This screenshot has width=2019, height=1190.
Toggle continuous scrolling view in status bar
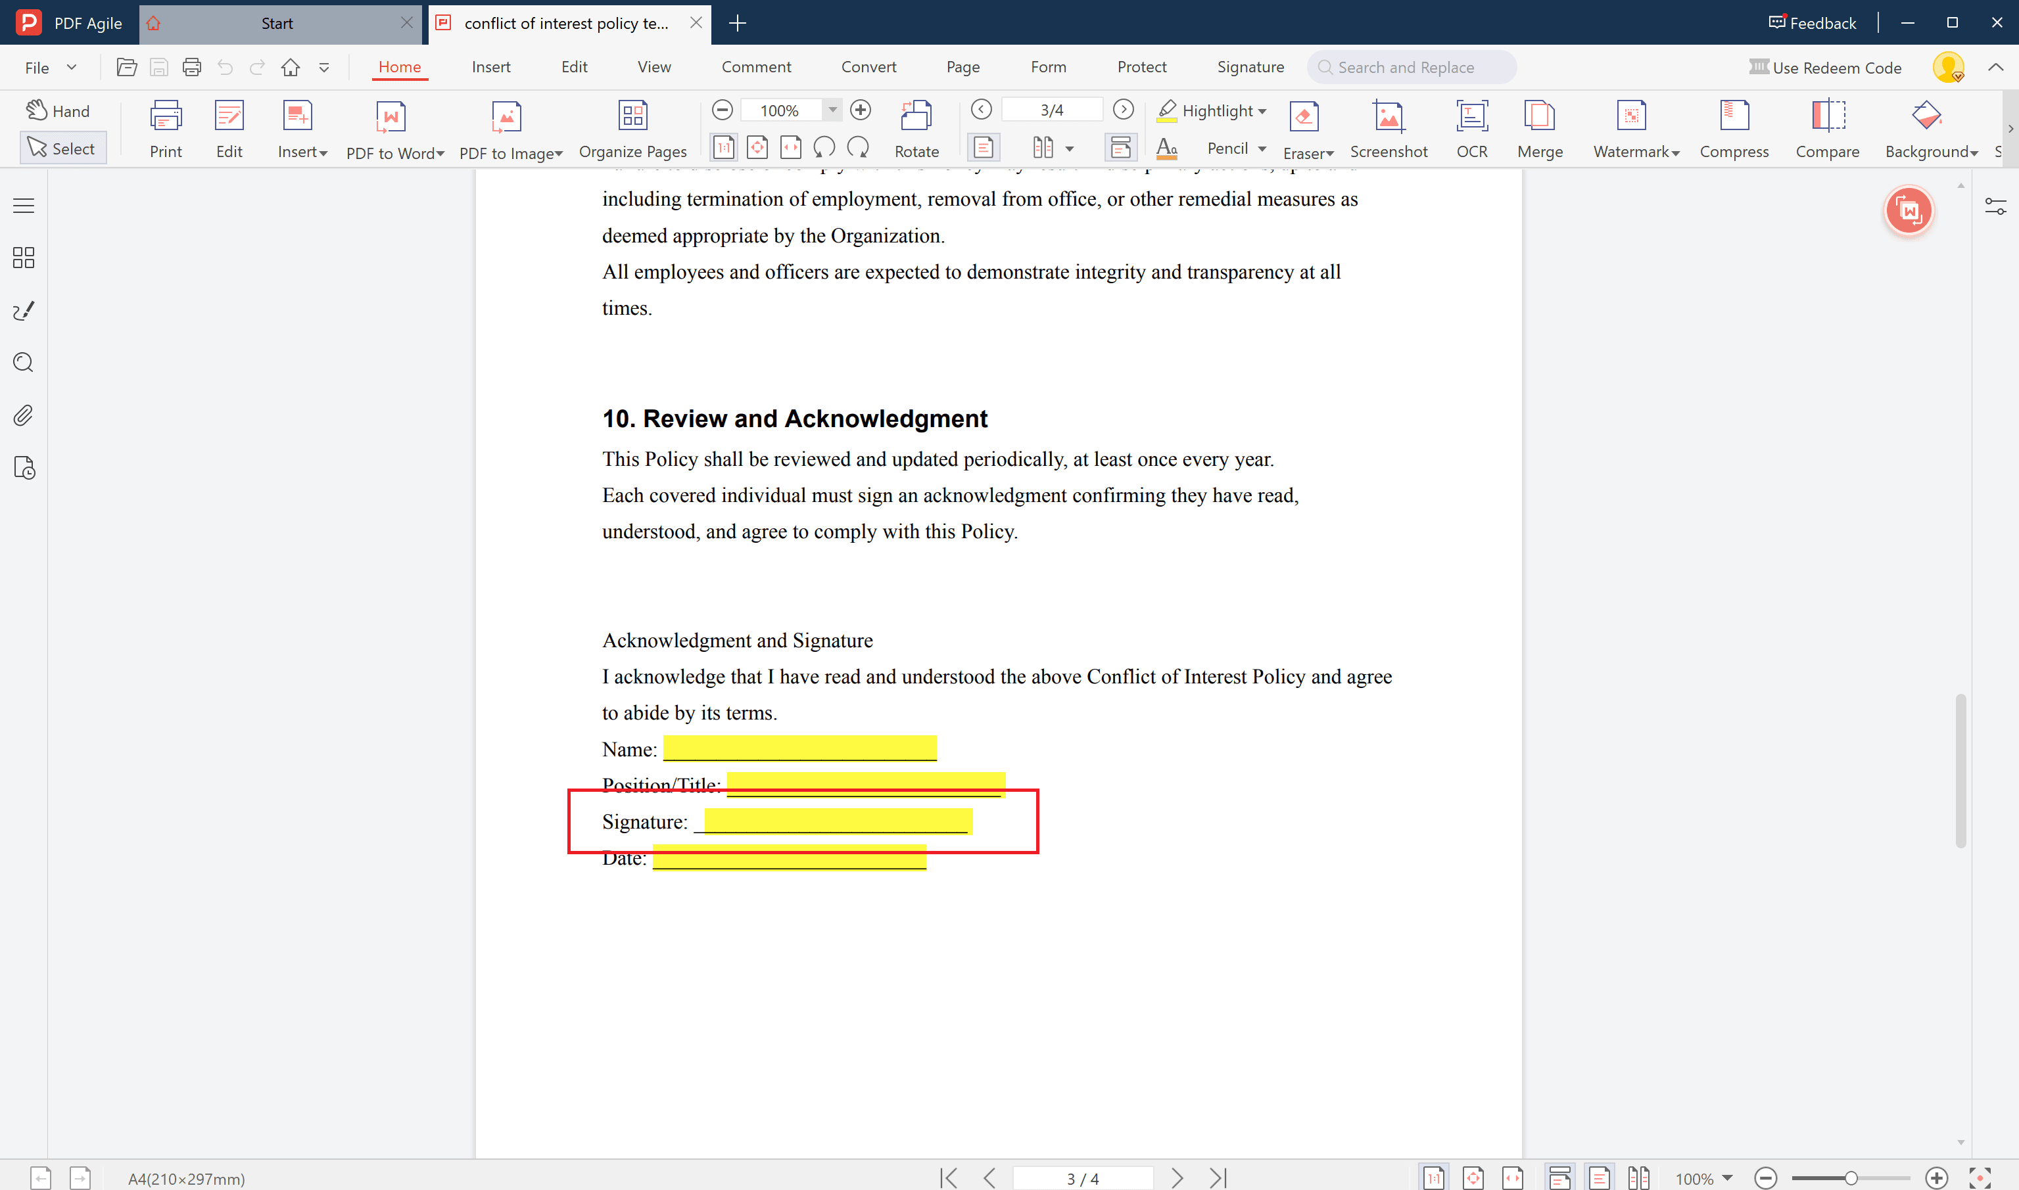click(1559, 1178)
